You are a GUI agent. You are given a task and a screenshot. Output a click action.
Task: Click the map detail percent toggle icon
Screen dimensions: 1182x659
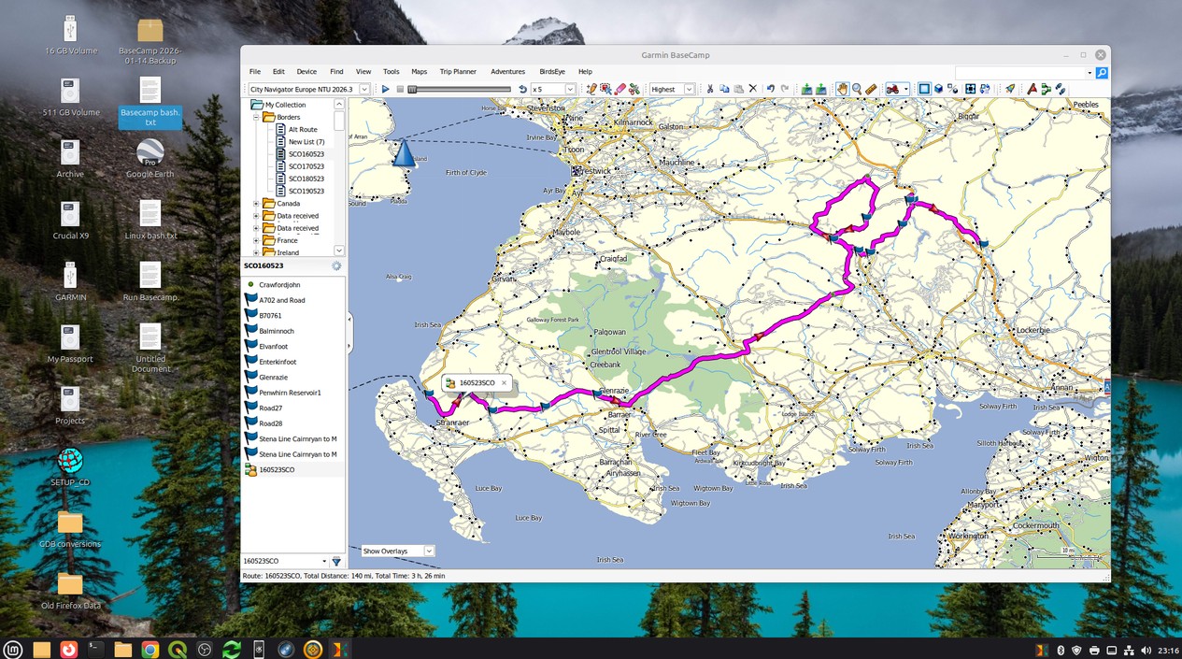click(953, 89)
